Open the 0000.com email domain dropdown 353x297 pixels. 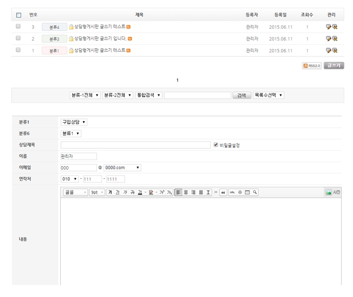tap(122, 168)
